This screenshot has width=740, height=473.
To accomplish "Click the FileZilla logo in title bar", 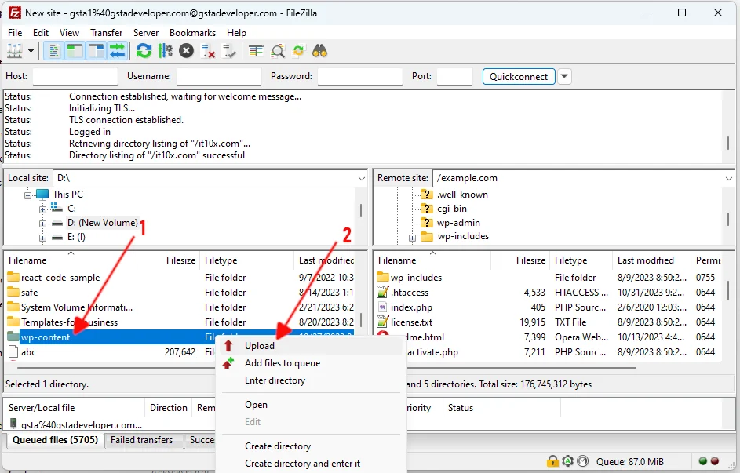I will click(x=15, y=13).
